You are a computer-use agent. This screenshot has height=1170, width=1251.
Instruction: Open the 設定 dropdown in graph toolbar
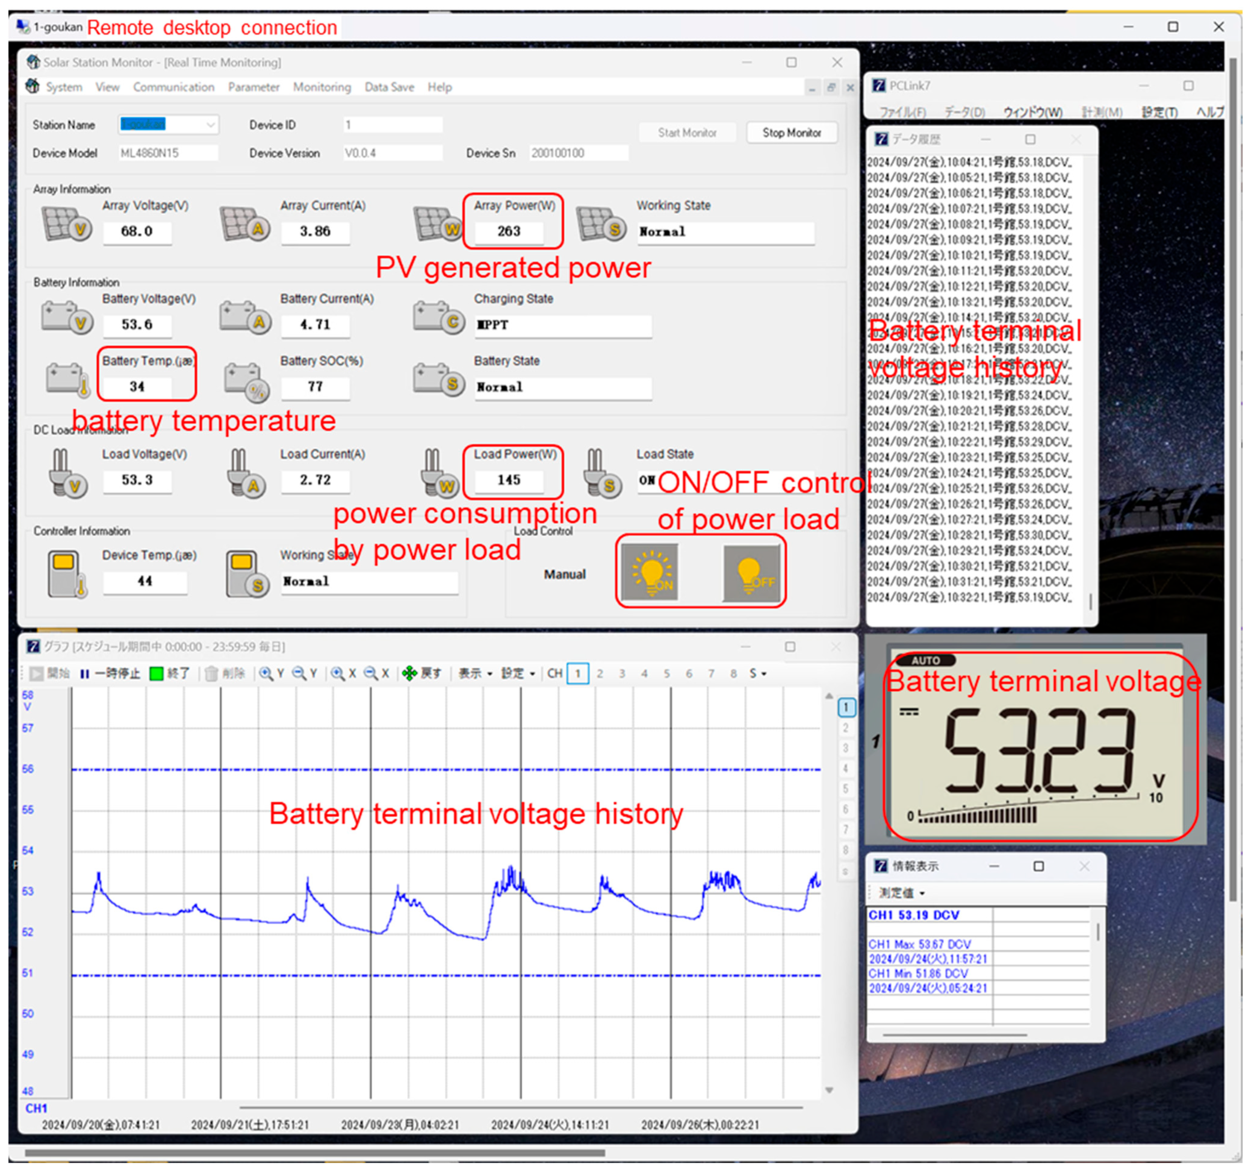518,673
